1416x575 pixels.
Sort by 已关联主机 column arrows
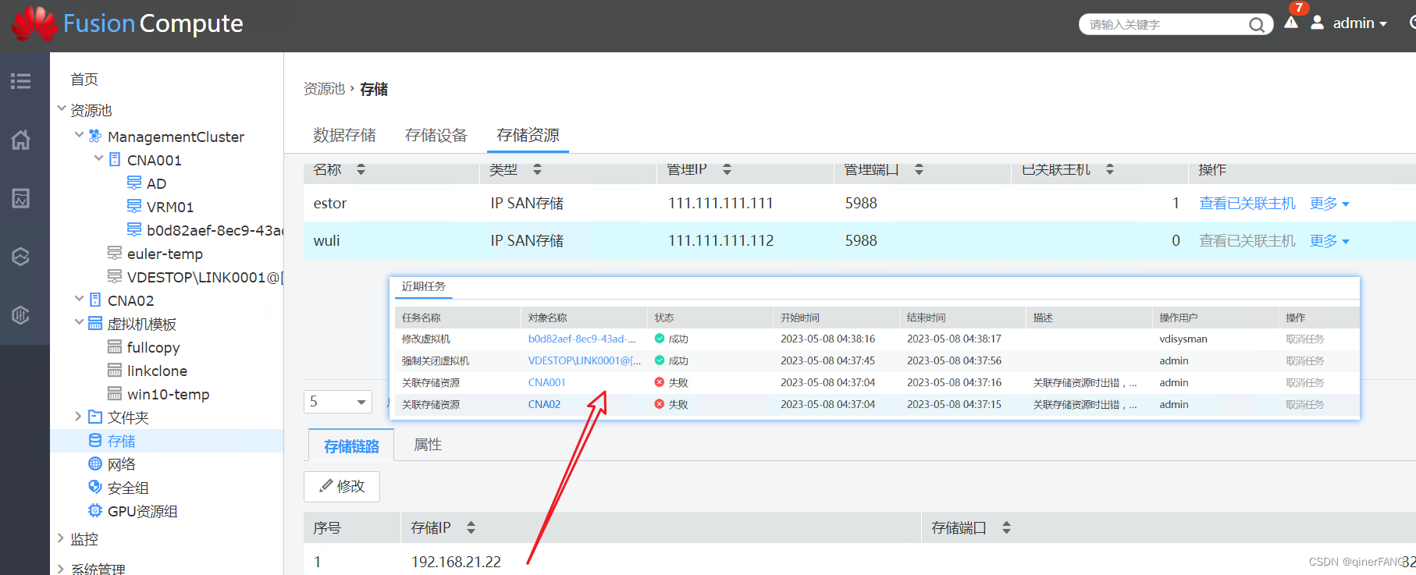pyautogui.click(x=1109, y=169)
